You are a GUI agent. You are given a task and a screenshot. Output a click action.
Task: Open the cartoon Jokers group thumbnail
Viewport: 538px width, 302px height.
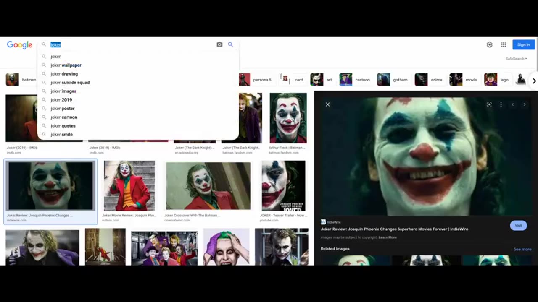[164, 248]
